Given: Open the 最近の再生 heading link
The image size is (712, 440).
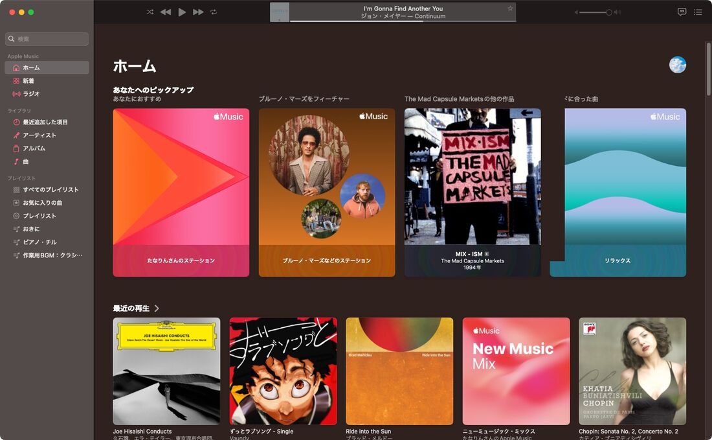Looking at the screenshot, I should pos(131,308).
